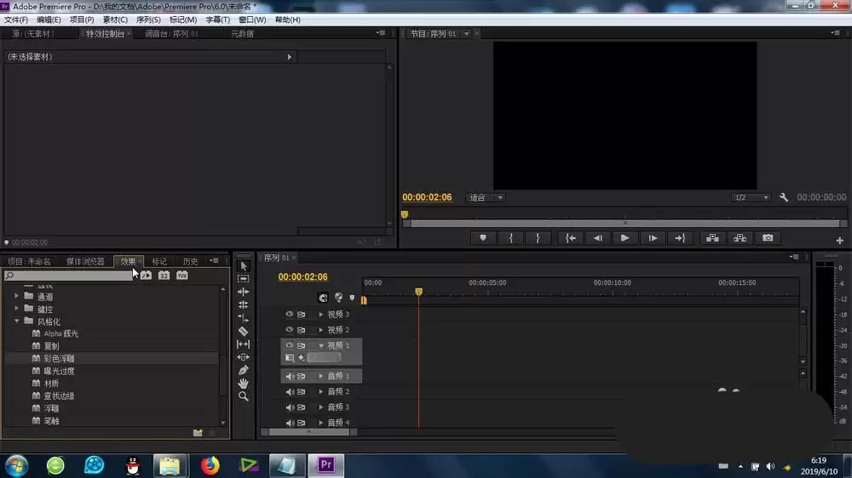Open the 素材(C) menu
852x478 pixels.
(115, 20)
